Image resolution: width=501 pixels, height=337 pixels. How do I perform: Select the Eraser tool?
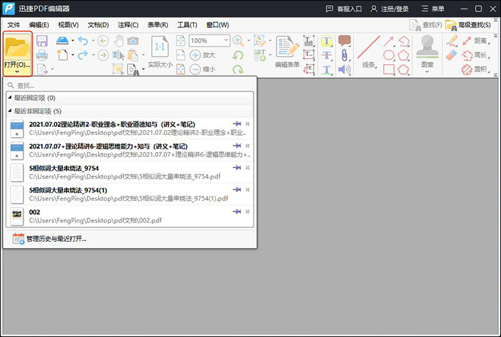point(452,55)
